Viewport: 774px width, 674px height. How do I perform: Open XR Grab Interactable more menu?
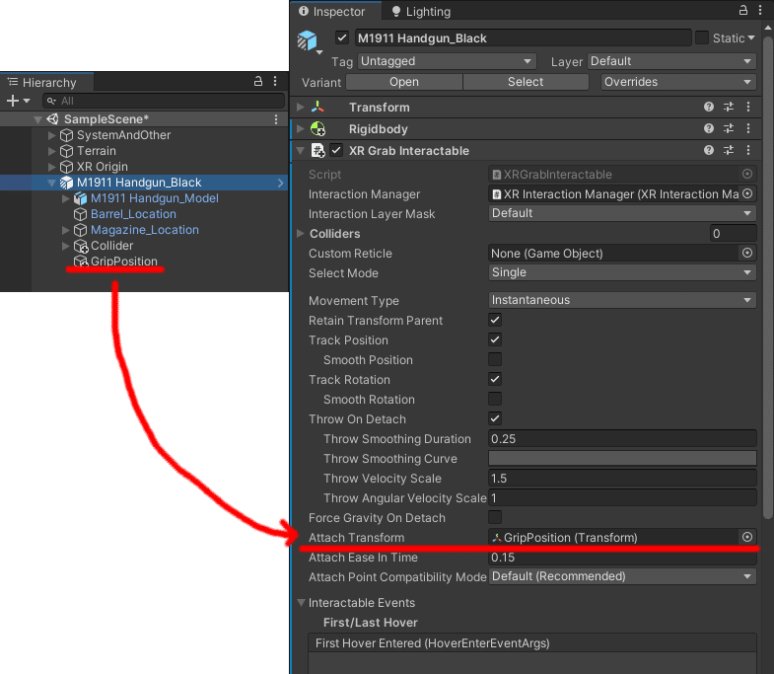748,150
